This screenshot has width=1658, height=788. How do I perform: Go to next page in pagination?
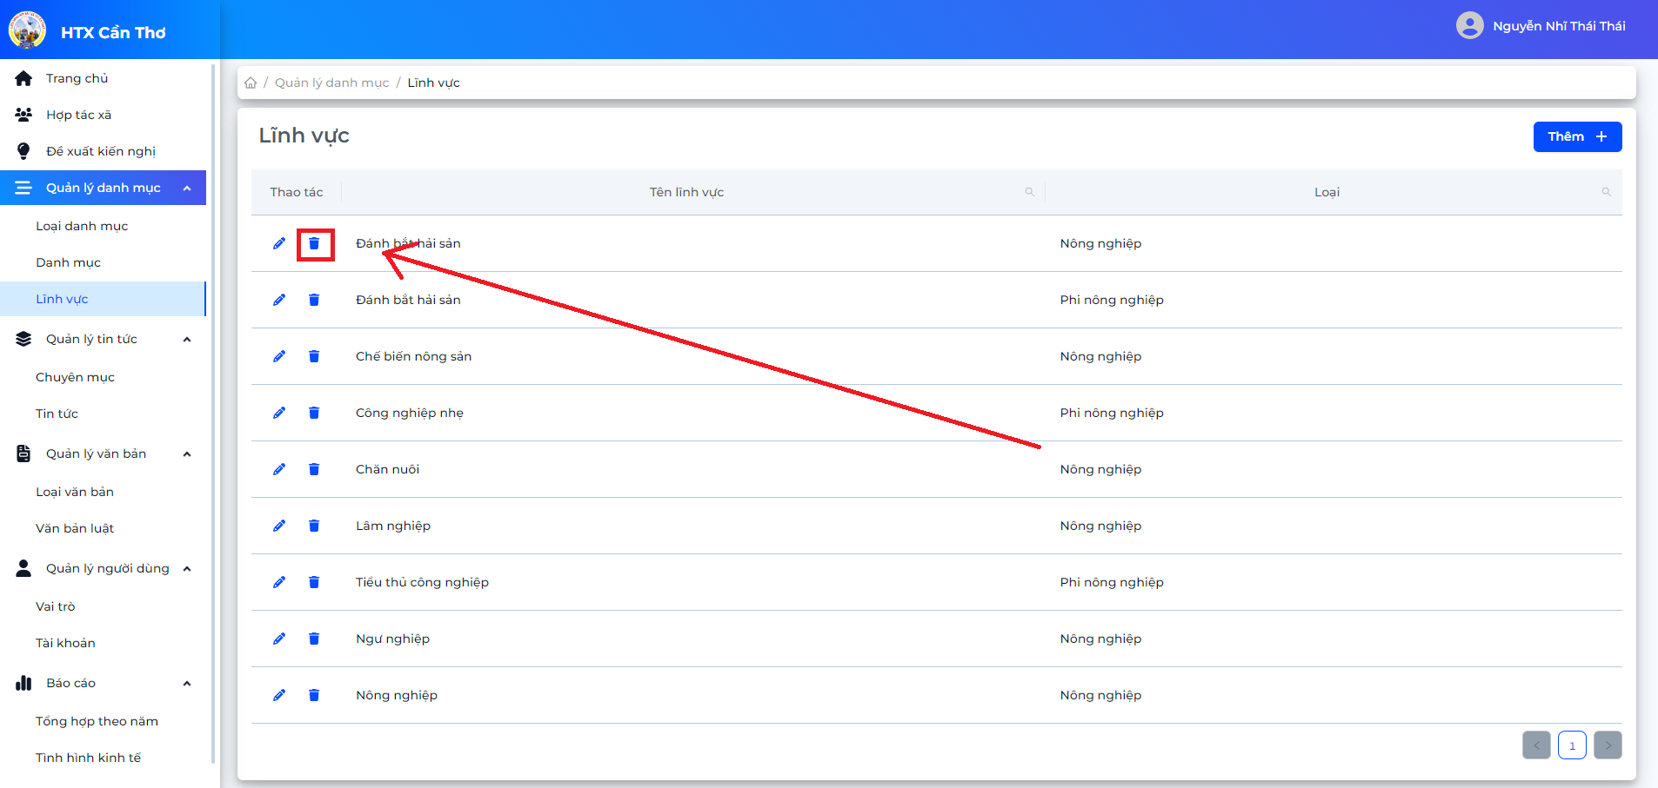tap(1608, 745)
